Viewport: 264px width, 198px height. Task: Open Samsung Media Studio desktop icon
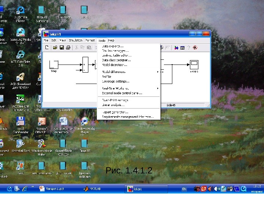click(x=21, y=36)
